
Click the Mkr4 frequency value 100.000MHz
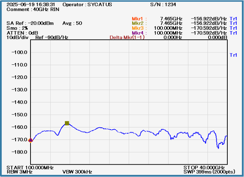168,33
